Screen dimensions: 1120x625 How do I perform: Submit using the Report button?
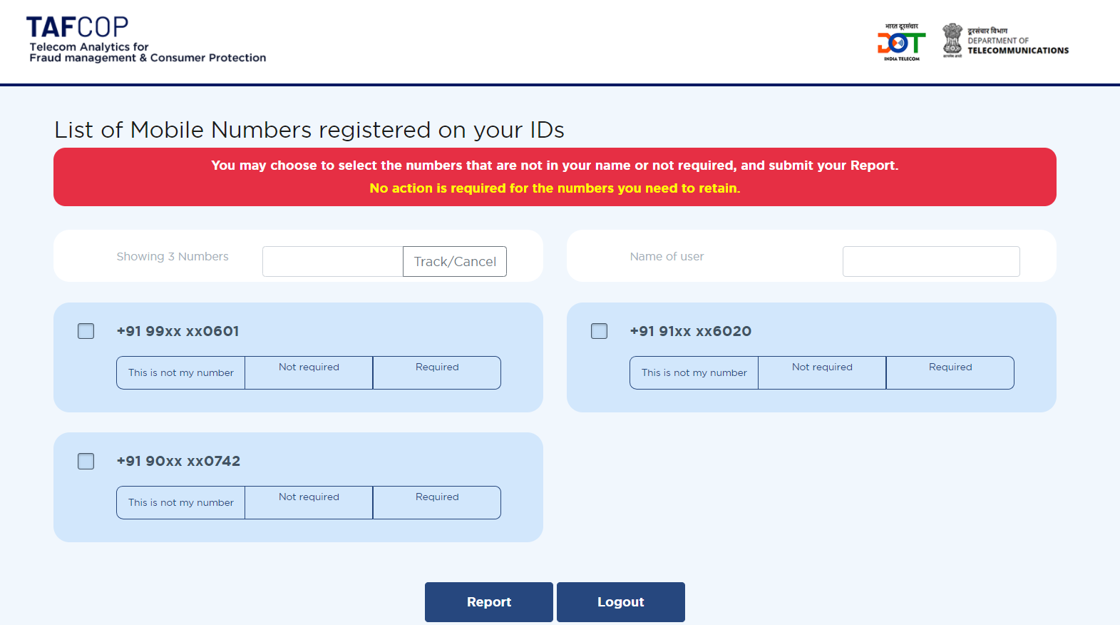tap(489, 602)
